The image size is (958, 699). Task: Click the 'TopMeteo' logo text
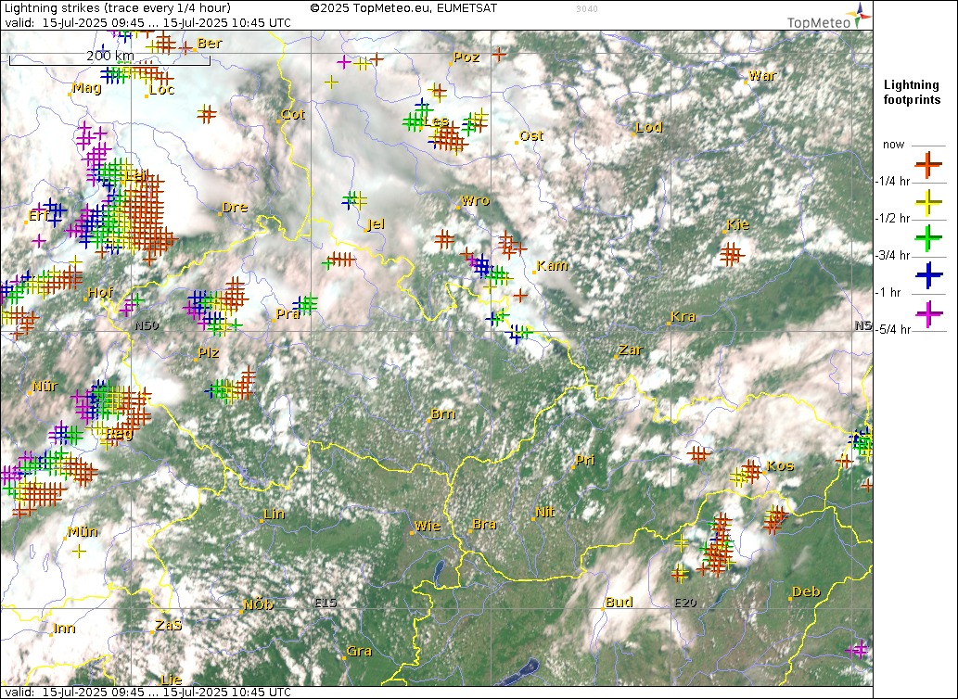(x=818, y=22)
